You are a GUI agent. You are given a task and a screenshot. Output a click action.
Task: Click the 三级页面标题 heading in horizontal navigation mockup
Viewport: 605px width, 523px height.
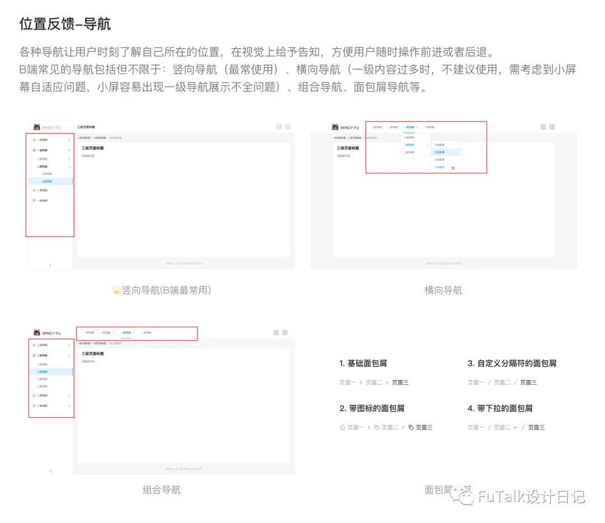click(x=348, y=148)
